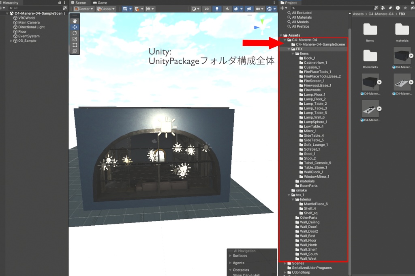Click the draw mode shading sphere icon
The height and width of the screenshot is (276, 415).
(x=194, y=9)
